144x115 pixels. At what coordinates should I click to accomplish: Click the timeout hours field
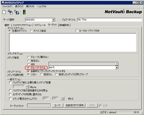point(46,98)
